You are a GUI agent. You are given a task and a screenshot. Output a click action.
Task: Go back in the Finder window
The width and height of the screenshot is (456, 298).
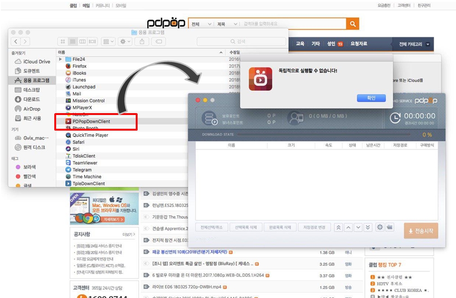(x=16, y=41)
